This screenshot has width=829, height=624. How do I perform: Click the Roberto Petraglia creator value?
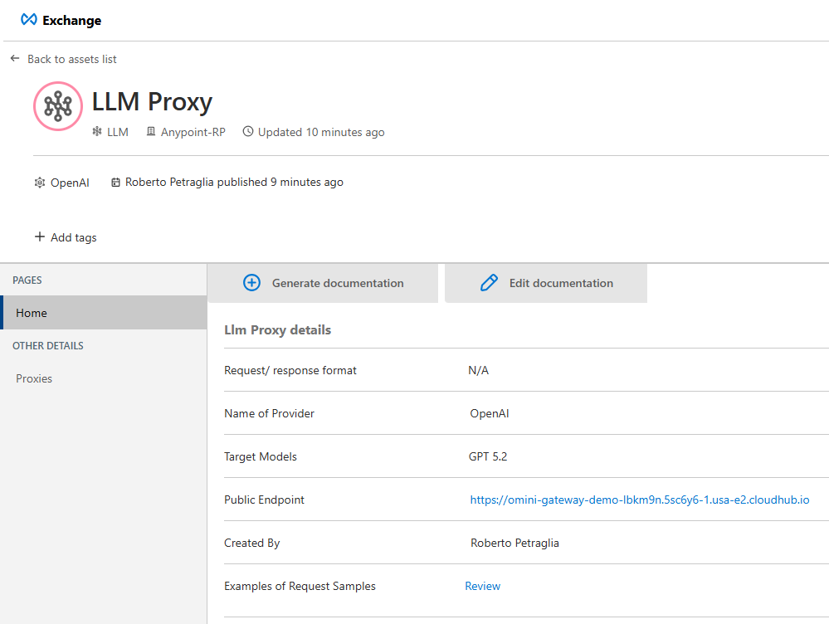click(514, 543)
